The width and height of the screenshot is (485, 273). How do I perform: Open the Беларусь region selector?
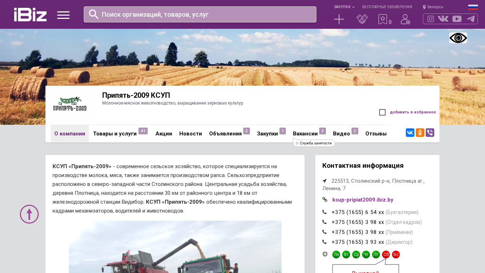point(433,7)
